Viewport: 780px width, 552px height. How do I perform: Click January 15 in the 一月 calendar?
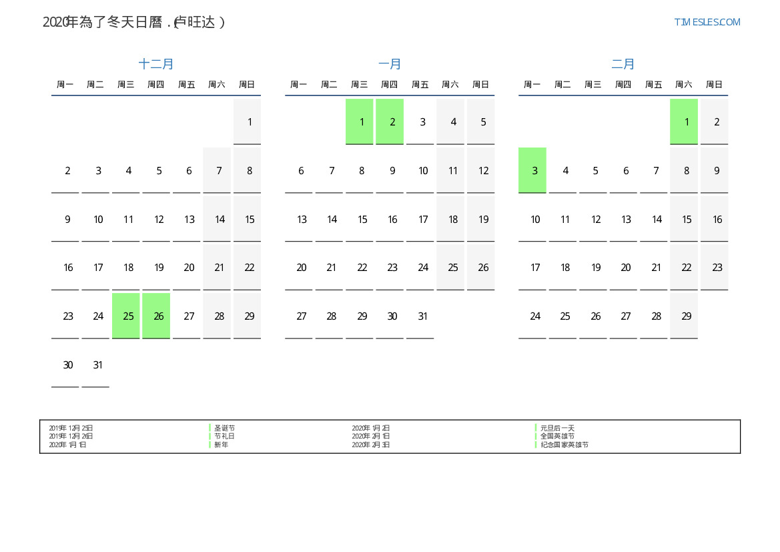point(360,219)
